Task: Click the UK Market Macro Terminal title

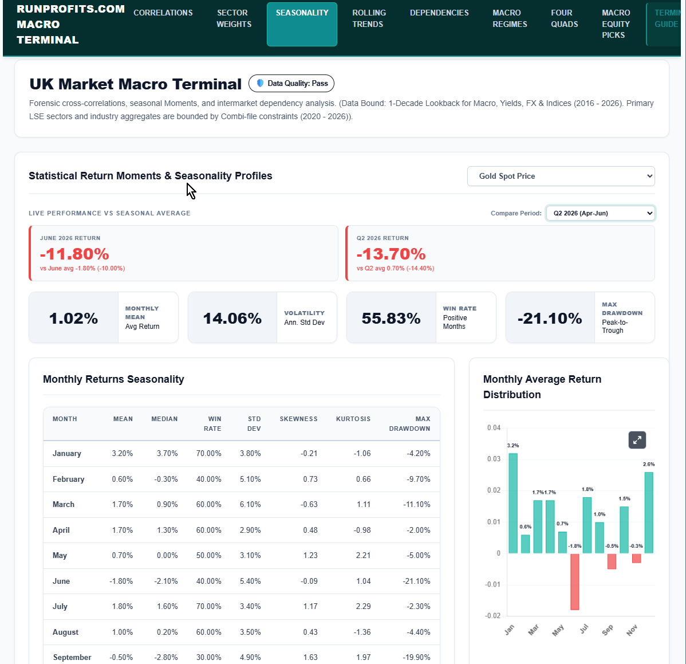Action: click(x=135, y=84)
